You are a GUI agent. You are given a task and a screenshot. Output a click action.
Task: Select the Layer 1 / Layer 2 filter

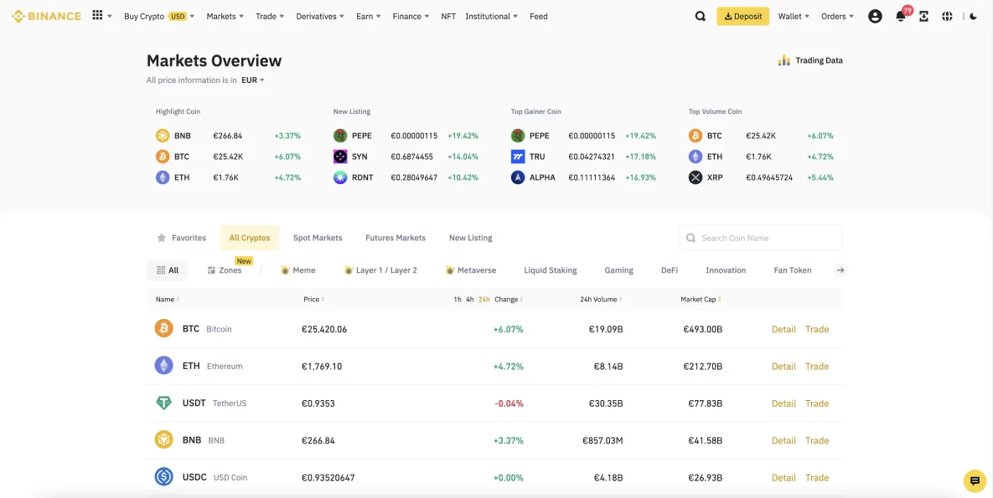click(x=380, y=270)
